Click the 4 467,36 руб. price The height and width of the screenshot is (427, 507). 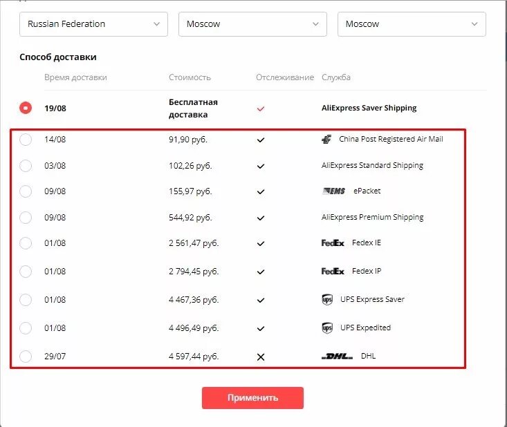tap(194, 300)
